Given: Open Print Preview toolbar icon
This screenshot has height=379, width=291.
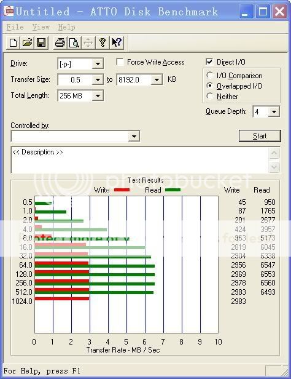Looking at the screenshot, I should [x=74, y=43].
